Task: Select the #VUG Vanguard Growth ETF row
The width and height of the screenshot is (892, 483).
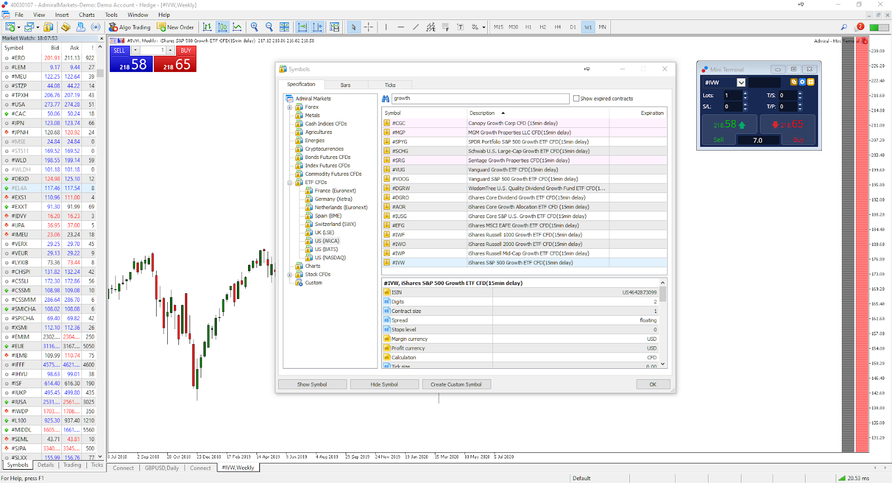Action: 525,170
